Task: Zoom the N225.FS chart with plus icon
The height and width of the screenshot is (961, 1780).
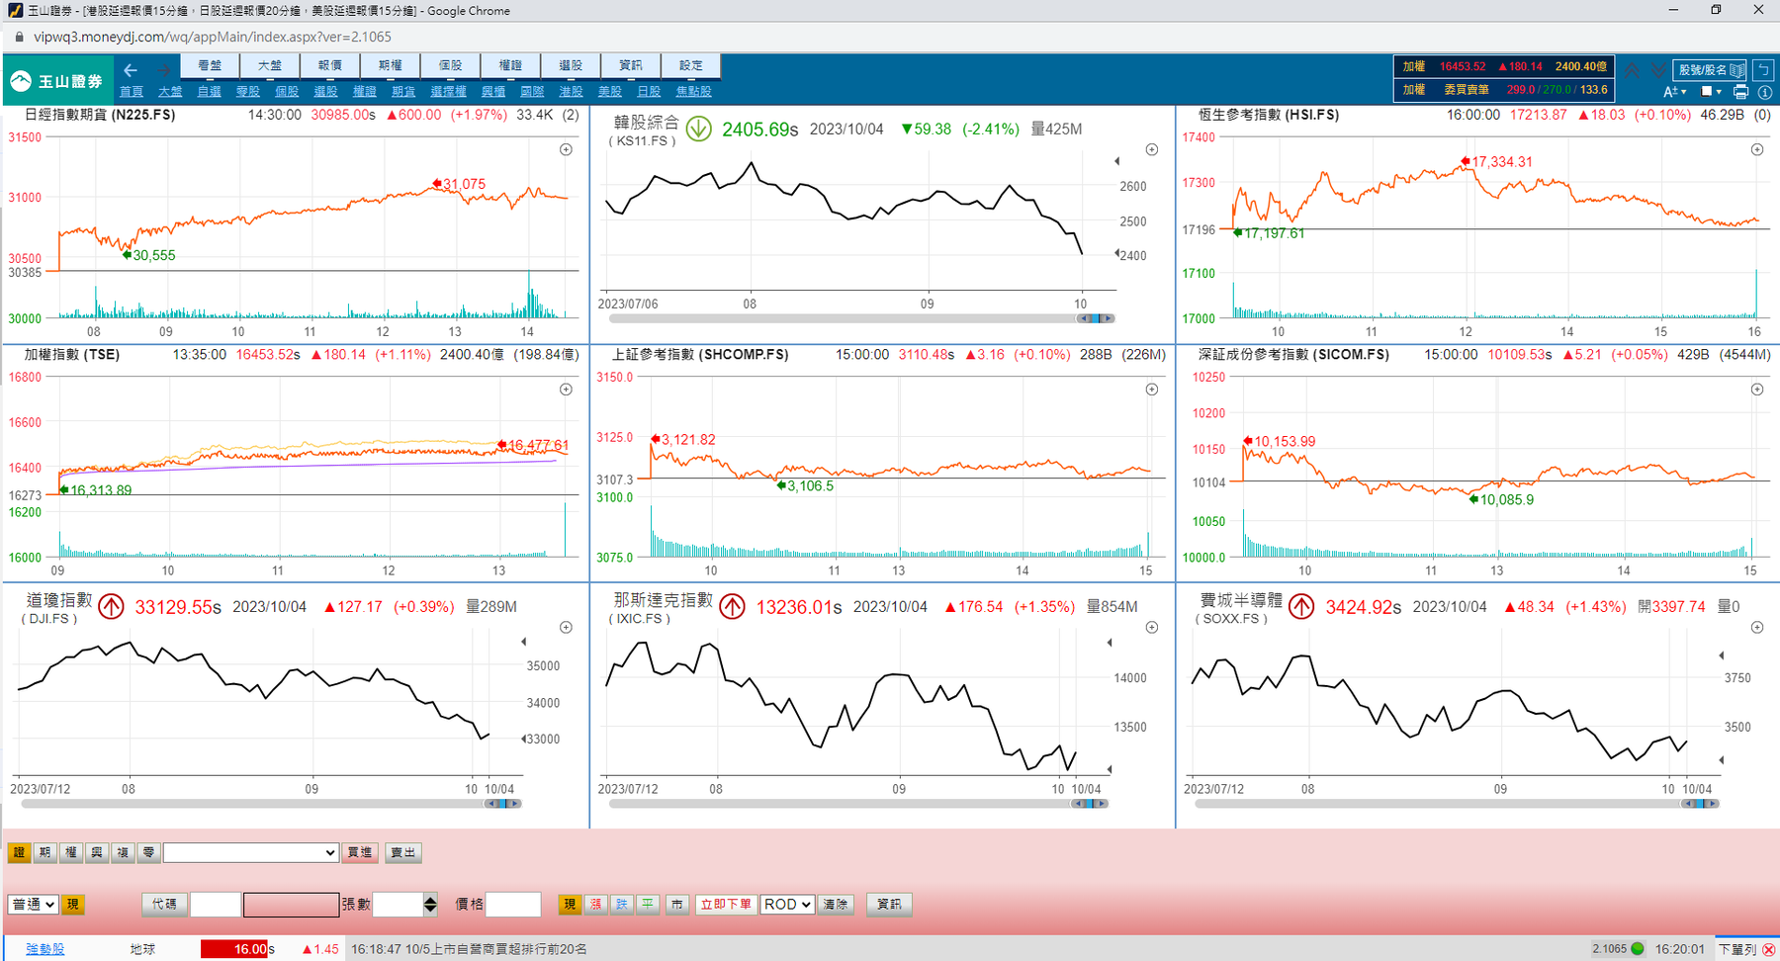Action: coord(566,150)
